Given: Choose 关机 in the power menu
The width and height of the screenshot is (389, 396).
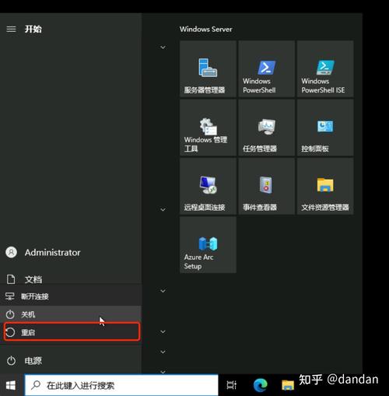Looking at the screenshot, I should (71, 314).
